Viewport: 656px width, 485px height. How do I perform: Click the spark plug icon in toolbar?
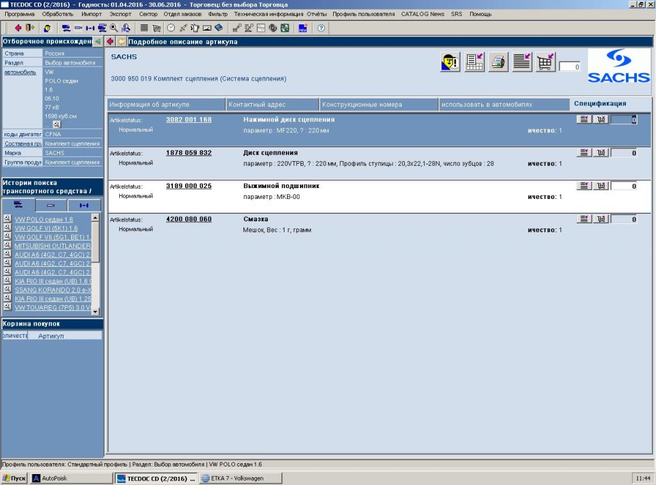[183, 28]
